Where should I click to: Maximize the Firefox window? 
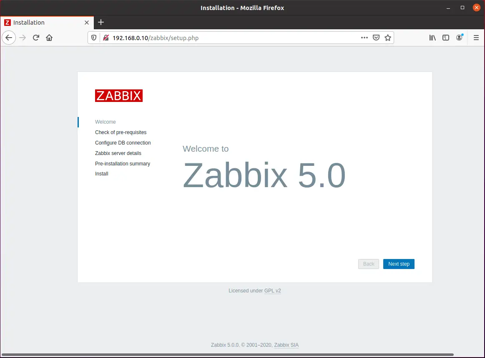pos(462,8)
